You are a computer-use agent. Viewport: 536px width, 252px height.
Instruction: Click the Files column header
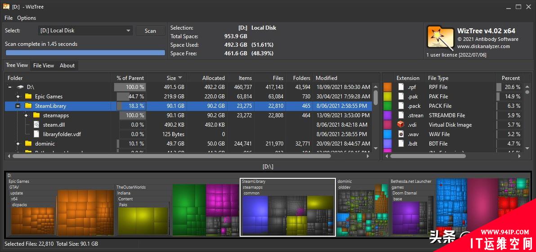(x=270, y=78)
